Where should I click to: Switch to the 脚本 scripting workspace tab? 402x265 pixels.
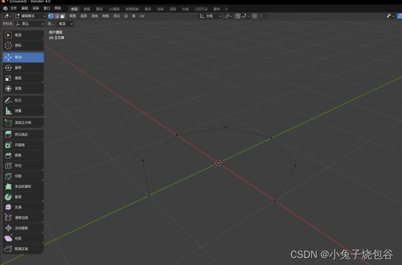217,9
